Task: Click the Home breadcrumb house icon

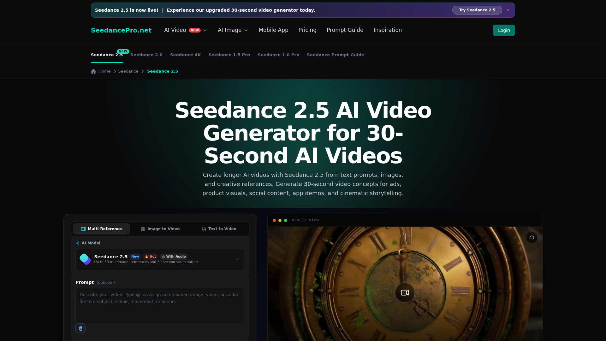Action: (93, 71)
